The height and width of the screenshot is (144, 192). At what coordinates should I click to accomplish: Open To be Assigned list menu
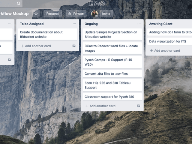tap(74, 24)
